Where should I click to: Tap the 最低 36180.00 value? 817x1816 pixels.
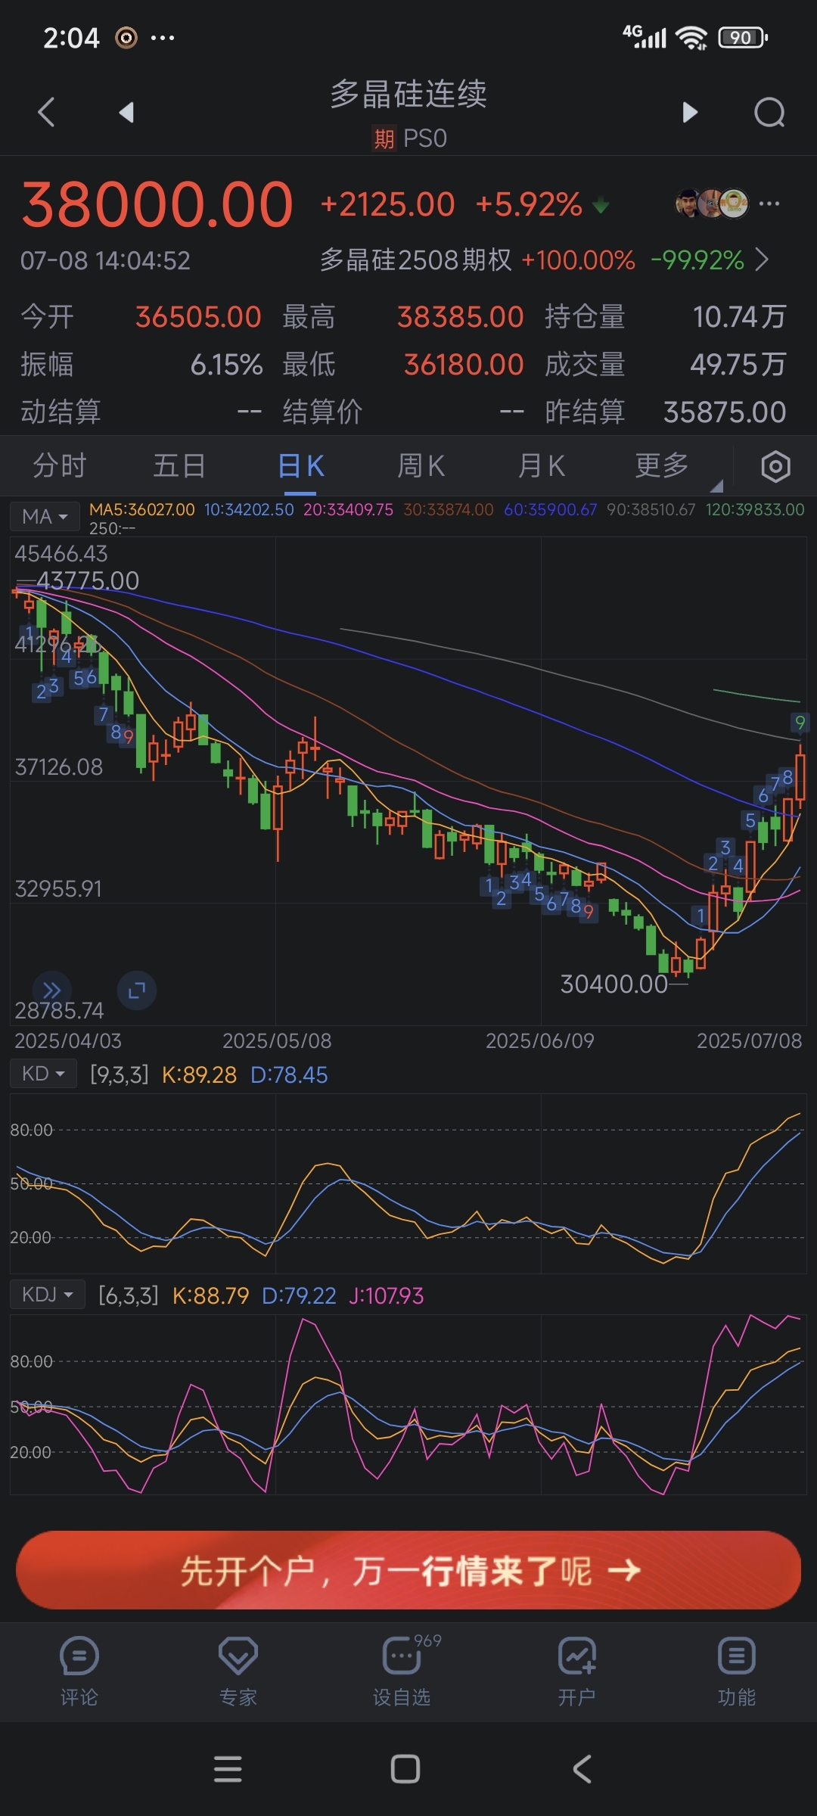463,365
